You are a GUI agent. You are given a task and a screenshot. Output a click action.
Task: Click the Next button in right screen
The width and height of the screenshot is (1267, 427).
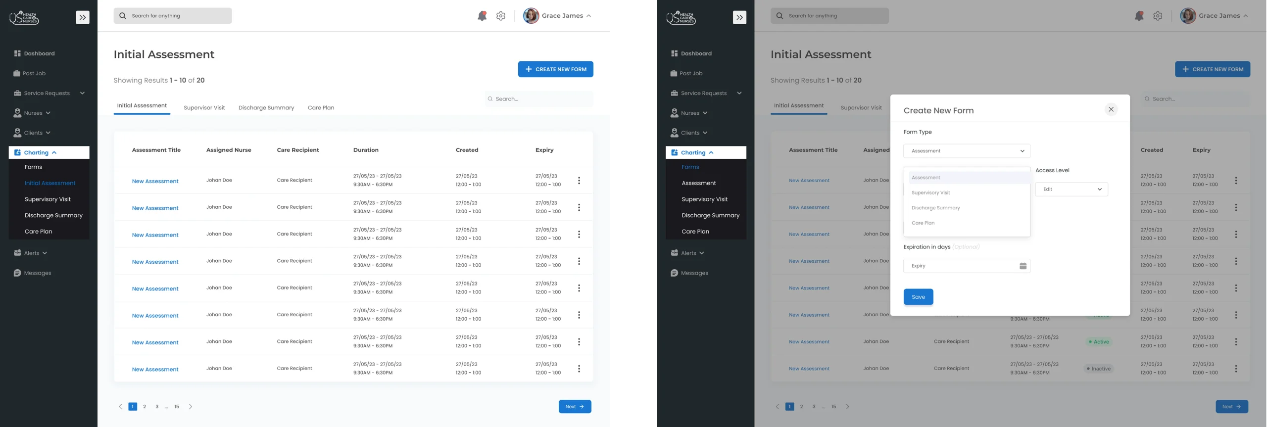pyautogui.click(x=1231, y=407)
